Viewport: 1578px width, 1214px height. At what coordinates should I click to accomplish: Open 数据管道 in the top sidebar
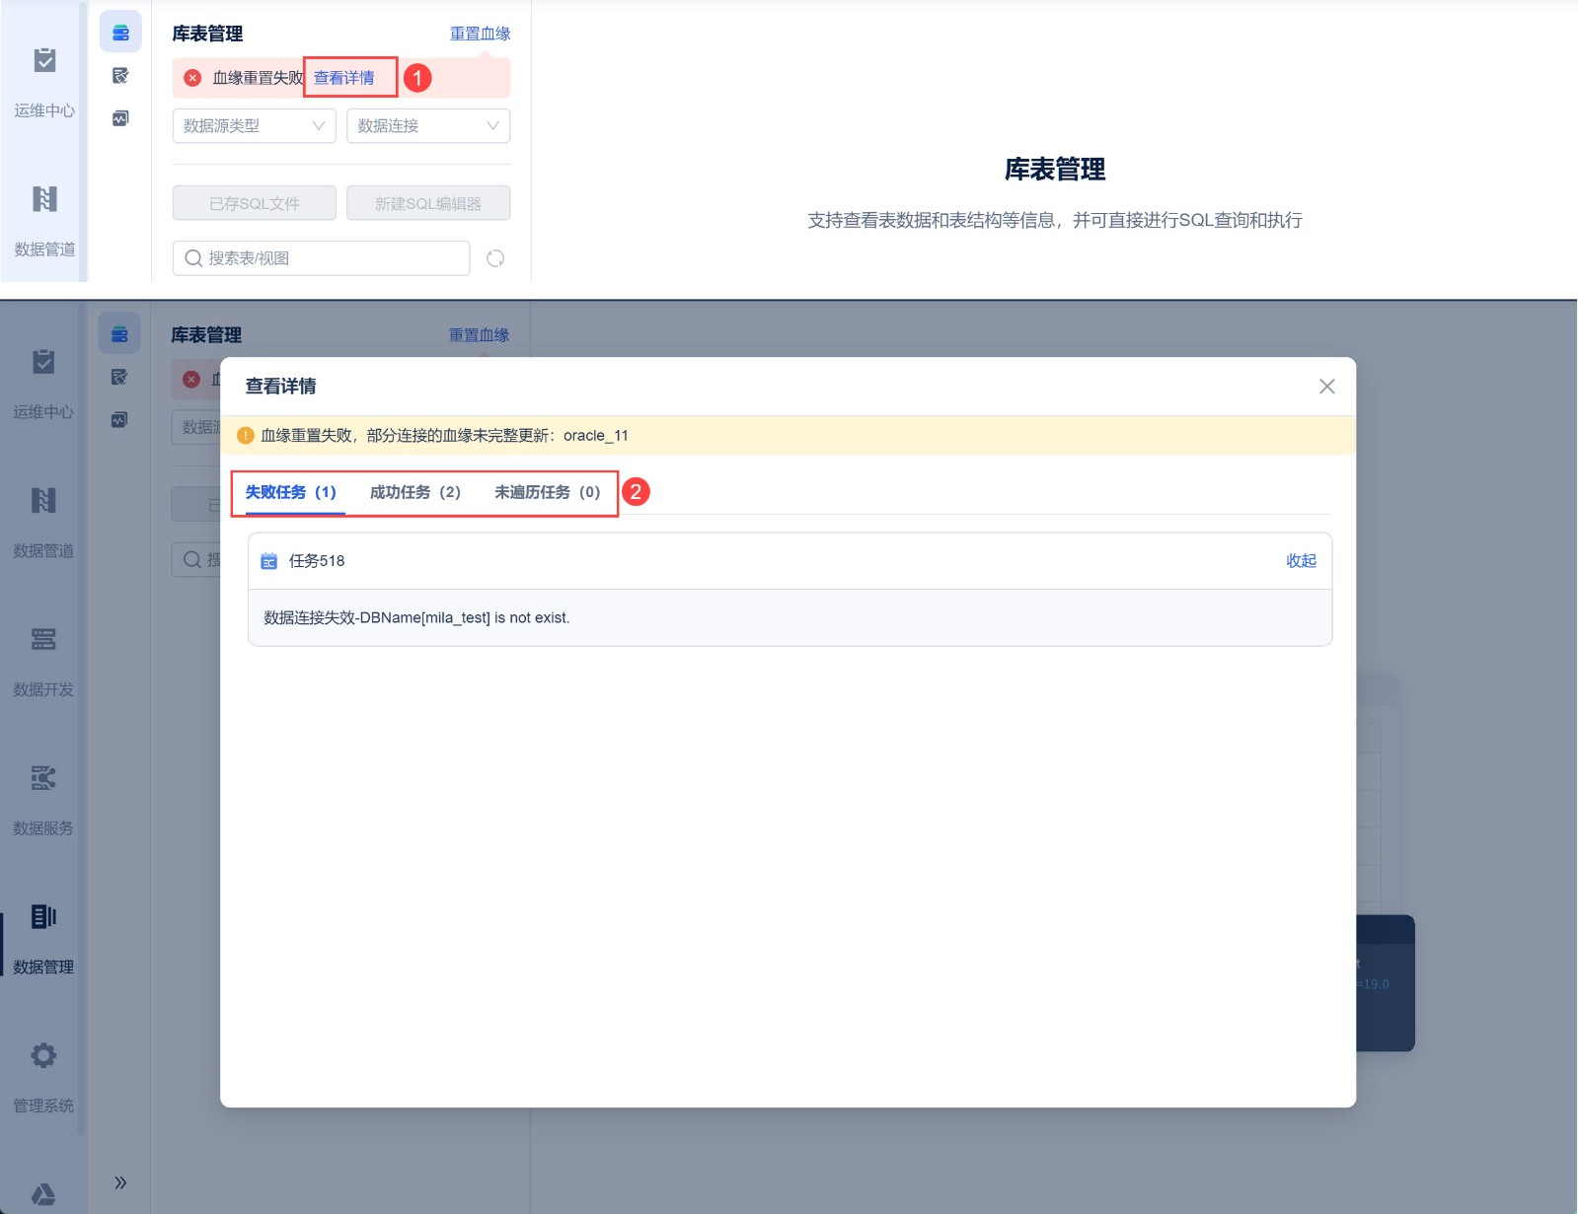44,221
